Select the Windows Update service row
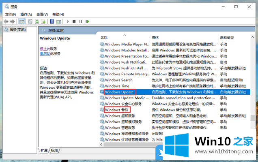Screen dimensions: 258x162 (x=175, y=92)
